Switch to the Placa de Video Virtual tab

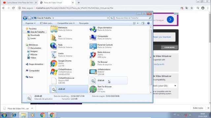[57, 3]
